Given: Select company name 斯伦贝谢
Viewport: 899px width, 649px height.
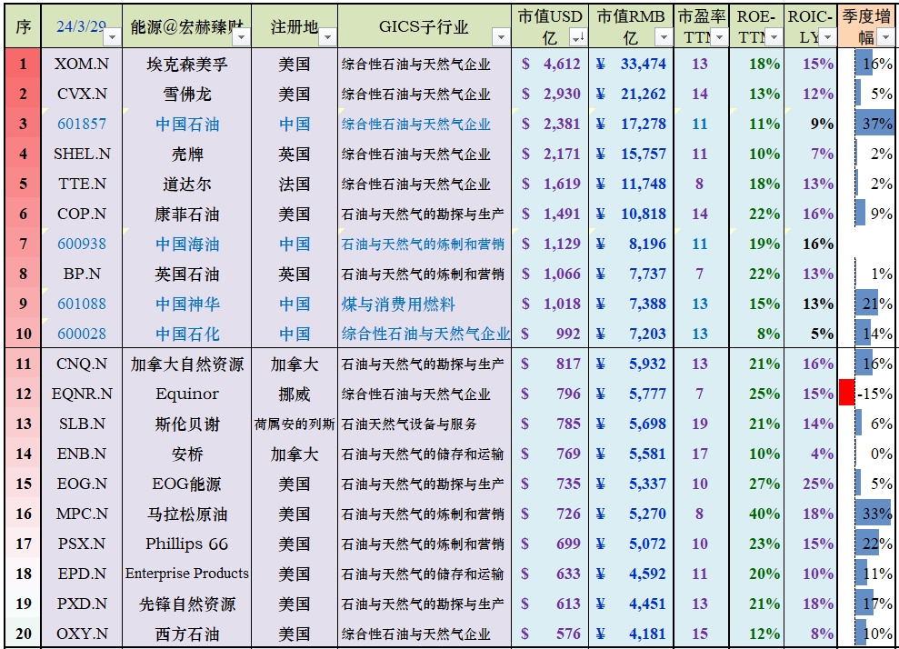Looking at the screenshot, I should (x=187, y=424).
